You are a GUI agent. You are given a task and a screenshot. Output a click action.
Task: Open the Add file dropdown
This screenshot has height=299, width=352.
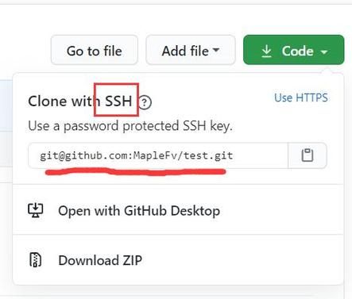coord(191,50)
